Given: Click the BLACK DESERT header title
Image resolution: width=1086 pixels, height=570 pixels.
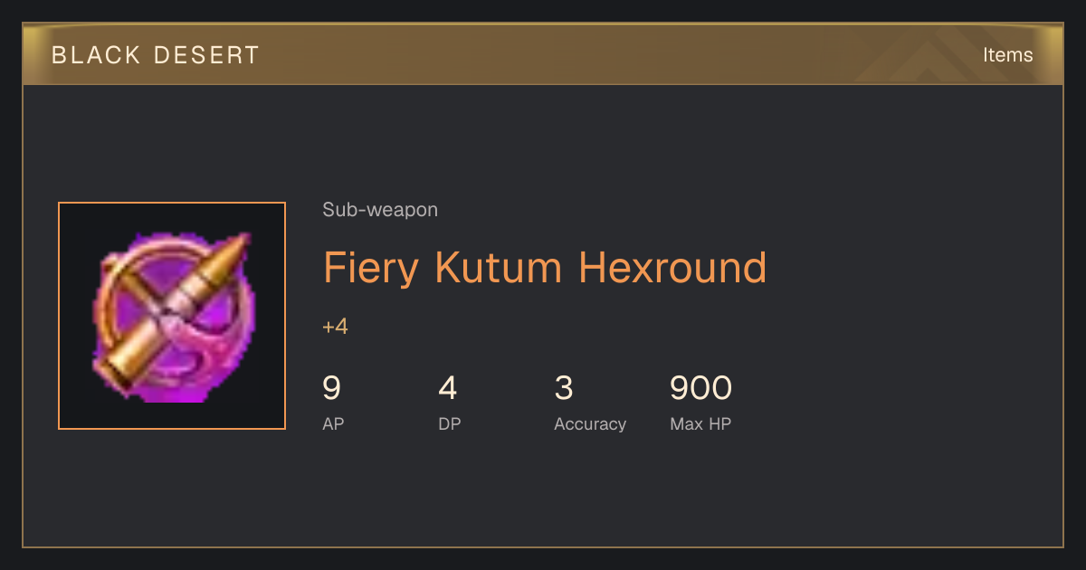Looking at the screenshot, I should click(x=156, y=55).
